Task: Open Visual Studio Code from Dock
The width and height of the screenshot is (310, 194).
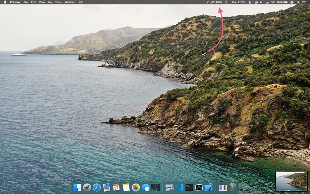Action: [179, 187]
